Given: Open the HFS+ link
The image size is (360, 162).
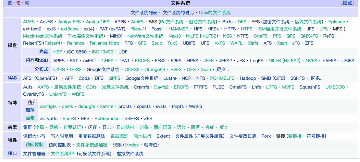Looking at the screenshot, I should (x=213, y=29).
